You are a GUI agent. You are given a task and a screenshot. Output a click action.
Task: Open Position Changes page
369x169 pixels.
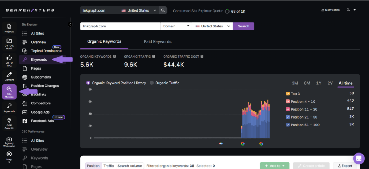point(45,86)
